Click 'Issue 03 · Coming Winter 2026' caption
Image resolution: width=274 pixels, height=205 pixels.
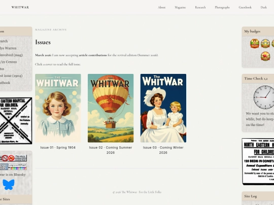(163, 150)
